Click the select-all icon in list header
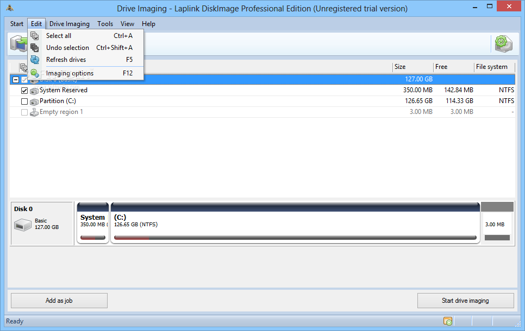Image resolution: width=525 pixels, height=331 pixels. coord(23,67)
